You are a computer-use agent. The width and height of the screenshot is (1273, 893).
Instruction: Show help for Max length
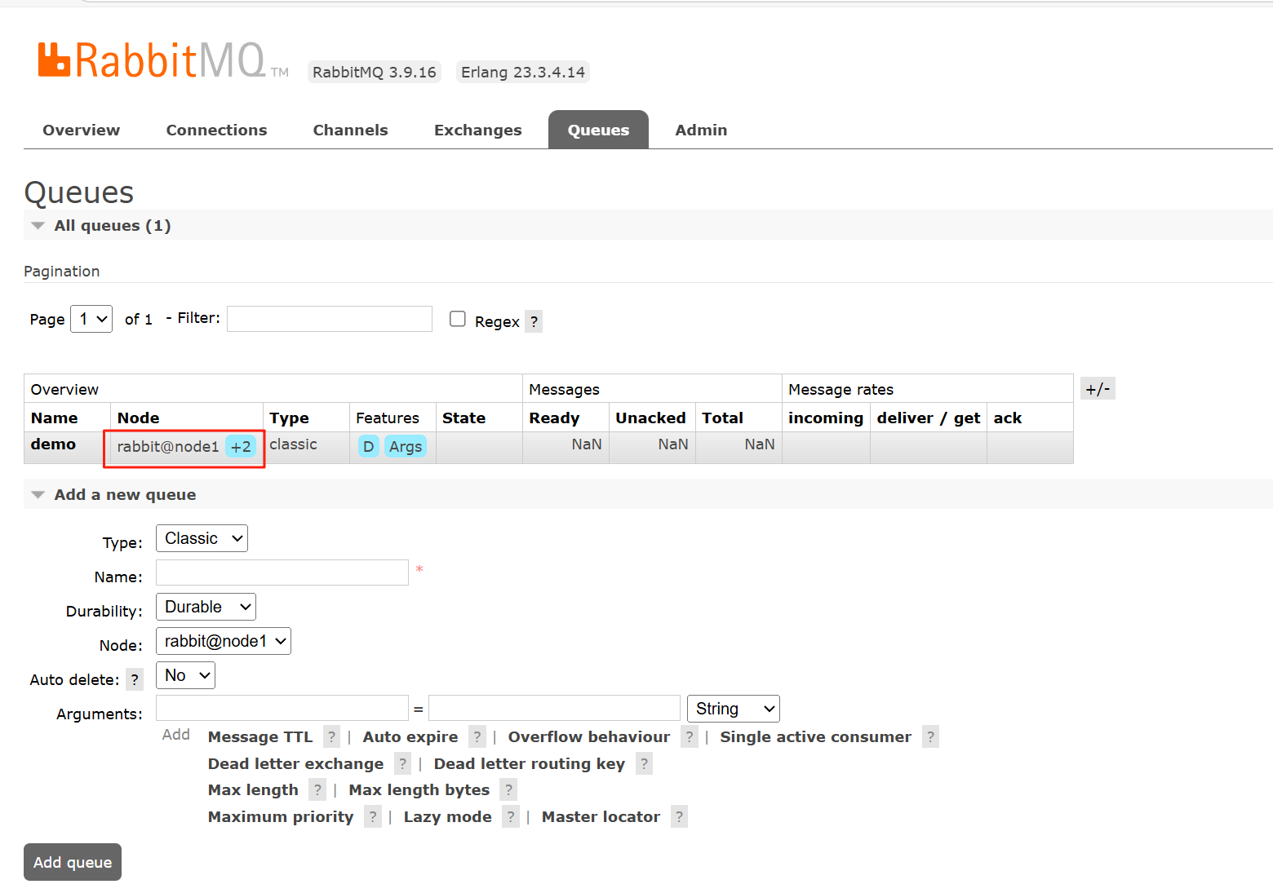[317, 789]
